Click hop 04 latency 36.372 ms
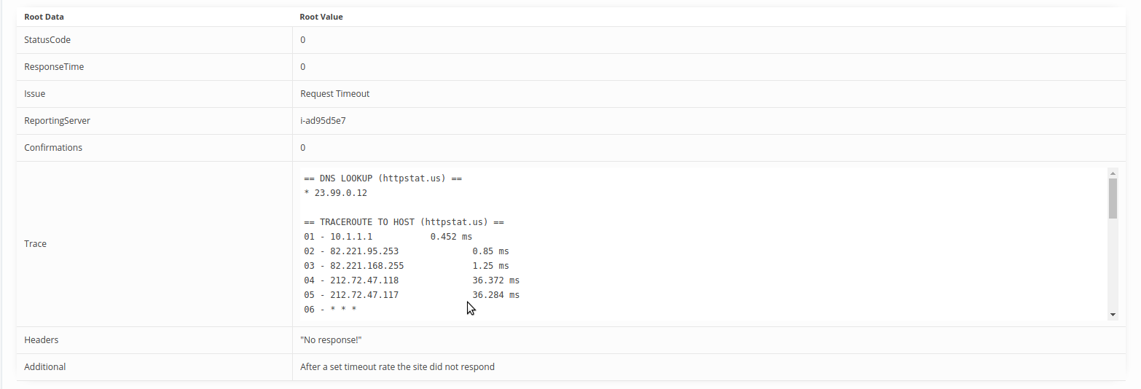 pyautogui.click(x=496, y=280)
